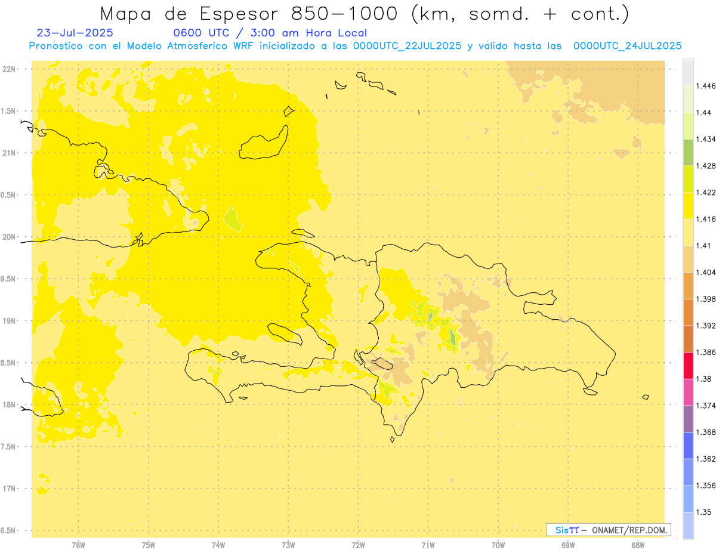Select the purple swatch between 1.368 and 1.374
The width and height of the screenshot is (716, 553).
[x=689, y=419]
